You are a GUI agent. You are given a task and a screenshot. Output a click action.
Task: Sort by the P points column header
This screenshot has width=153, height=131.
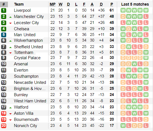tap(112, 4)
